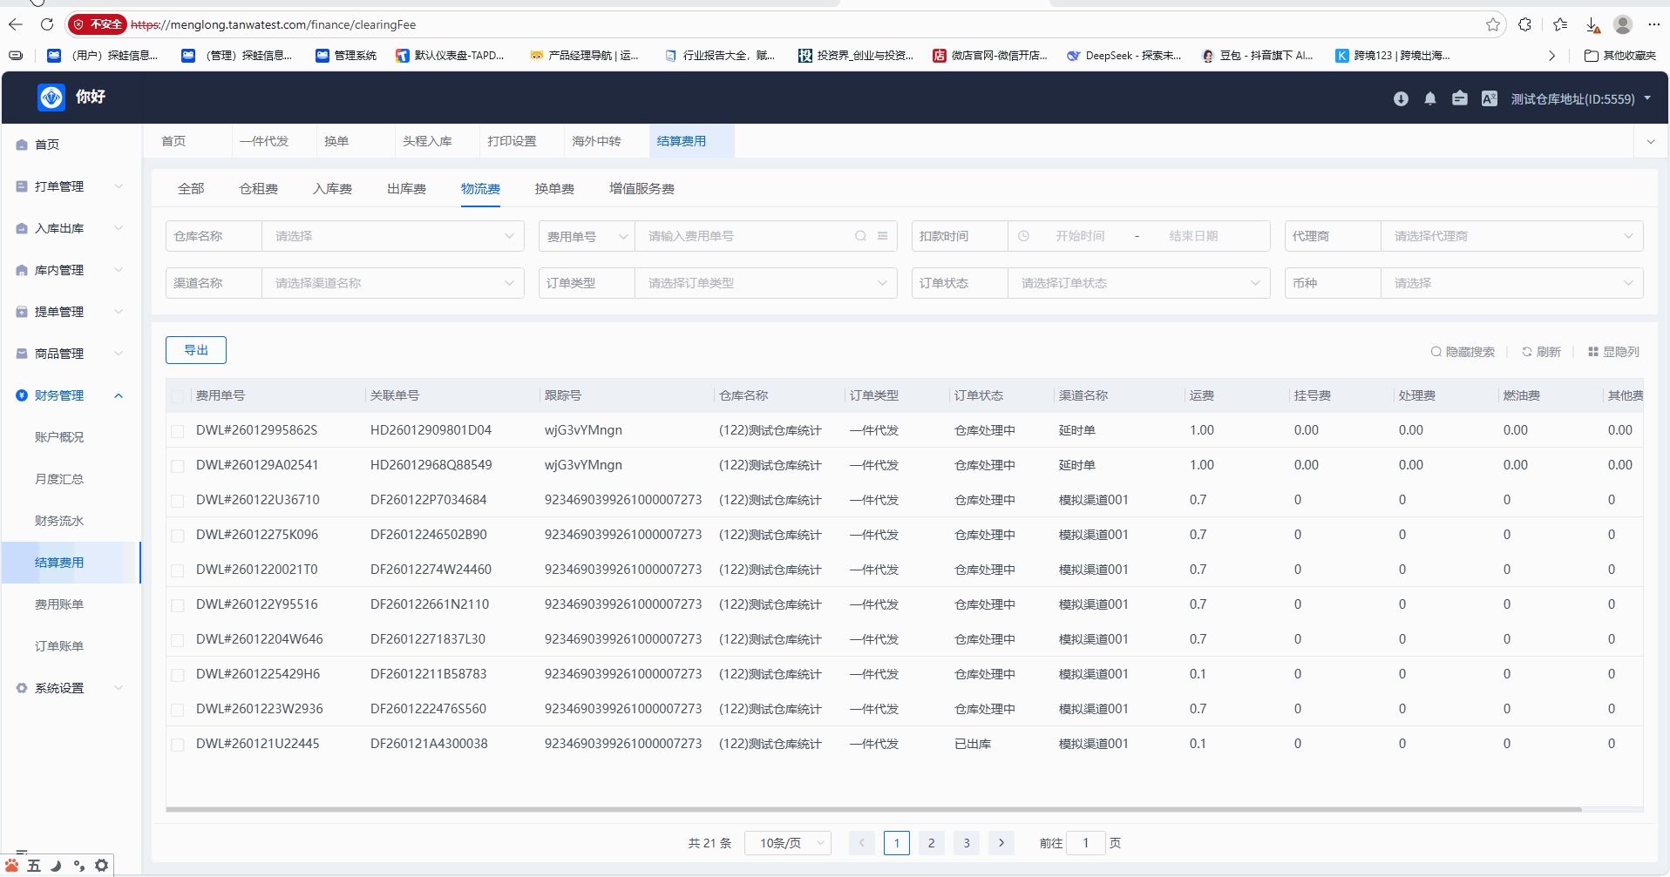Screen dimensions: 1670x877
Task: Go to next page arrow in pagination
Action: 1001,843
